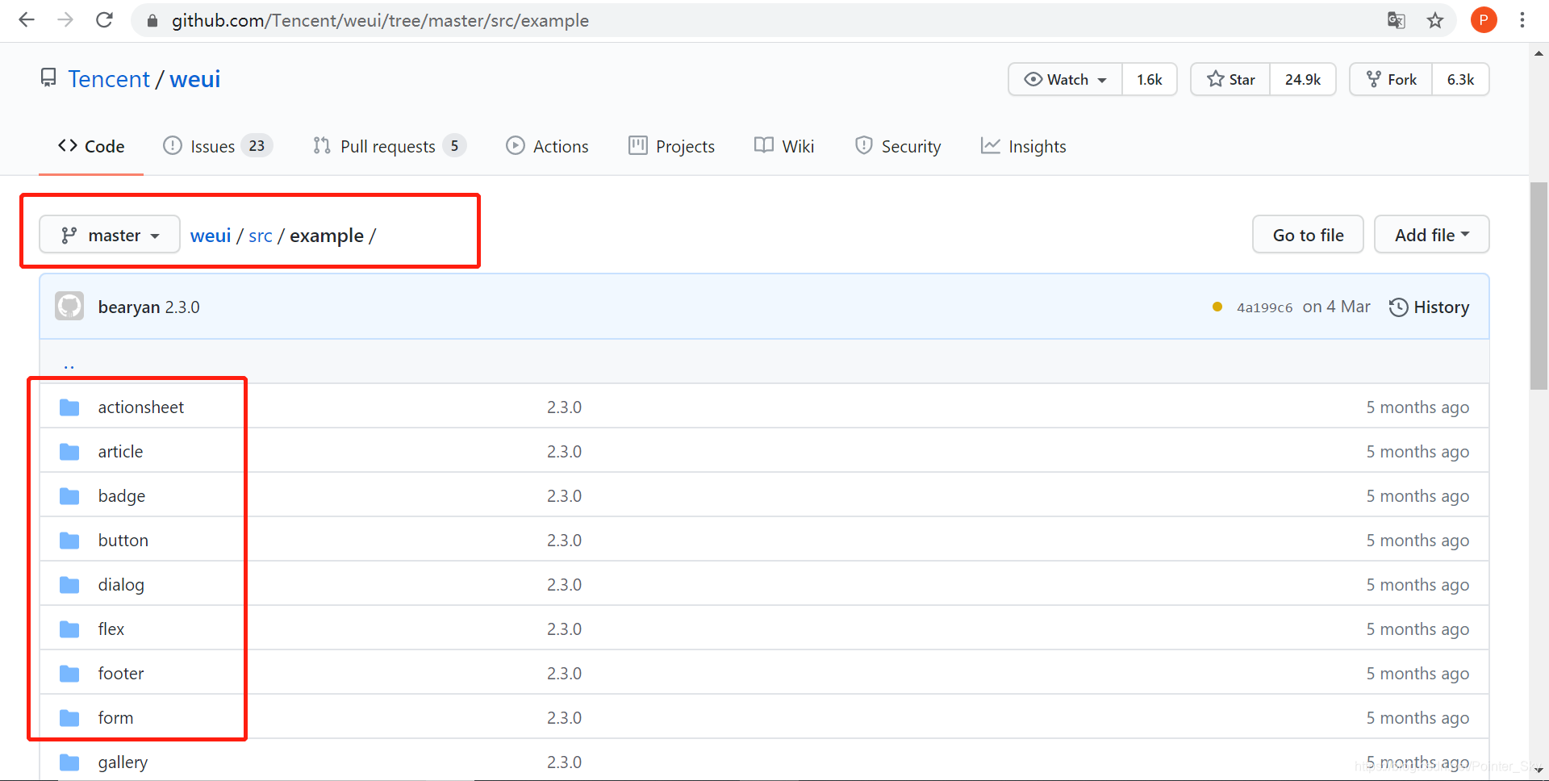The width and height of the screenshot is (1549, 781).
Task: Open the article folder
Action: 120,452
